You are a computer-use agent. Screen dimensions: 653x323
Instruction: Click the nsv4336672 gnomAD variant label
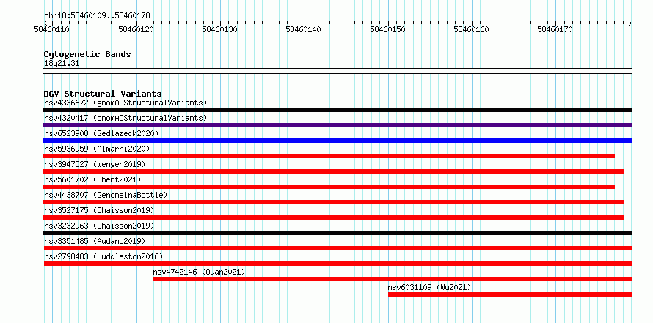125,103
